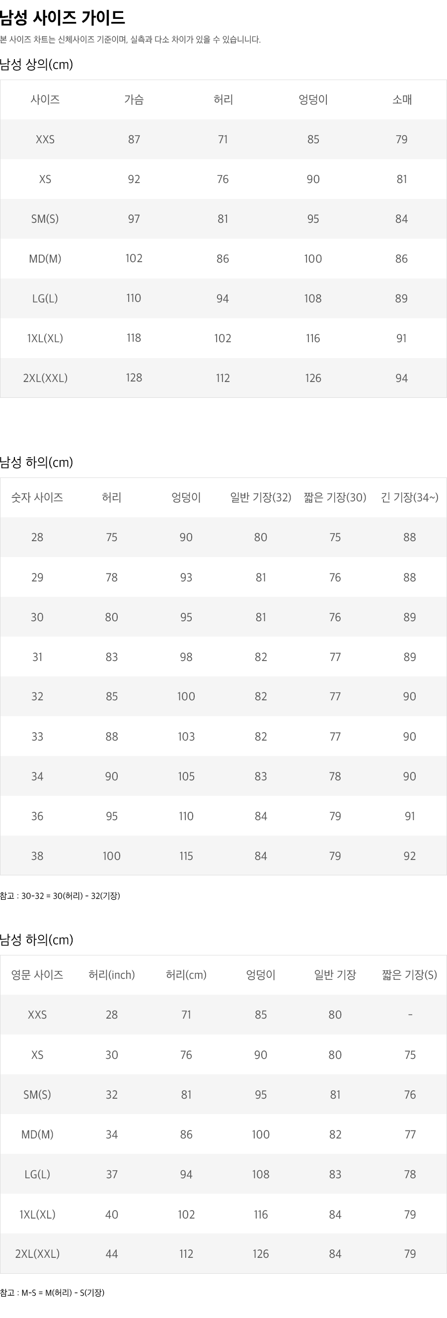Click chest value 118 for 1XL(XL)
The width and height of the screenshot is (447, 1318).
(134, 338)
